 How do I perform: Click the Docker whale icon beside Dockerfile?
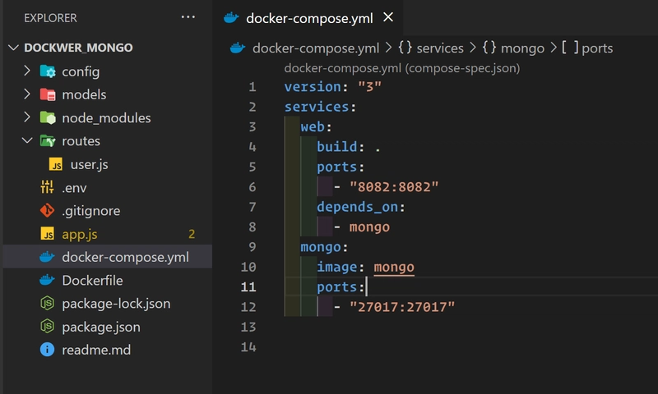pyautogui.click(x=47, y=280)
